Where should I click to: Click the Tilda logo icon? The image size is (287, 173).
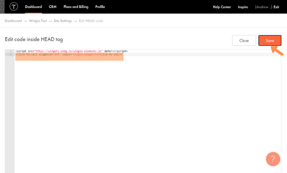point(14,7)
